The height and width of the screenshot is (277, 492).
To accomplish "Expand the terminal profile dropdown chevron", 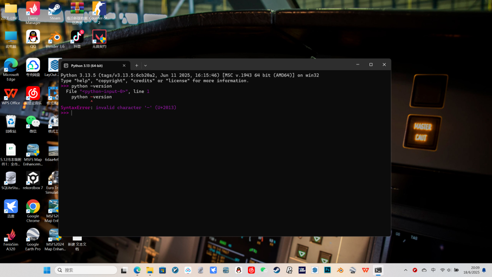I will tap(146, 65).
